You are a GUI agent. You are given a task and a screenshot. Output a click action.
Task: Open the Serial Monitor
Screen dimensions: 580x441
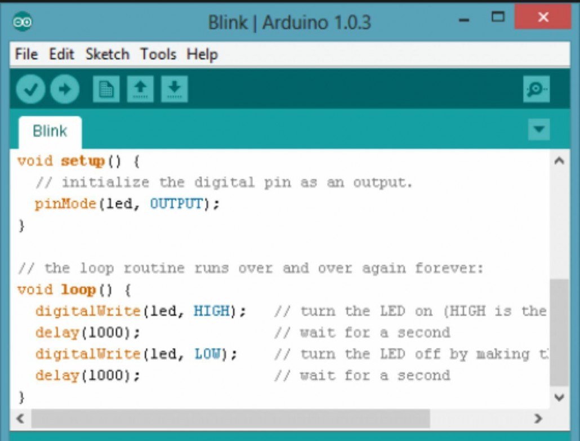click(x=536, y=89)
